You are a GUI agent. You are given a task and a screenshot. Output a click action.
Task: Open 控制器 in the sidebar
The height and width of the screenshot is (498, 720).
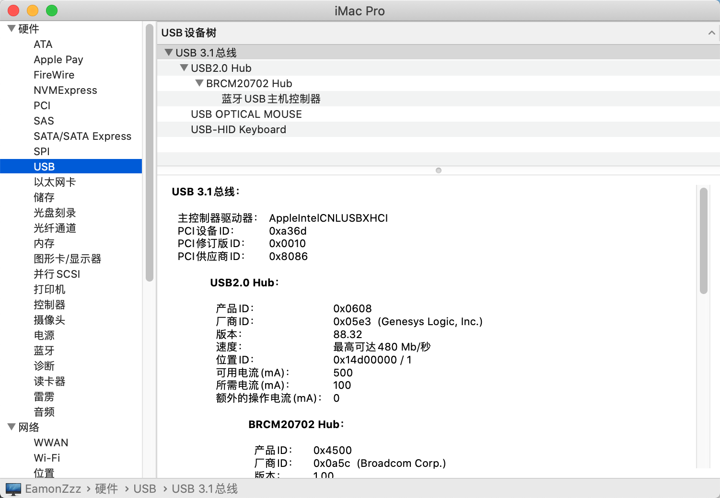[49, 305]
